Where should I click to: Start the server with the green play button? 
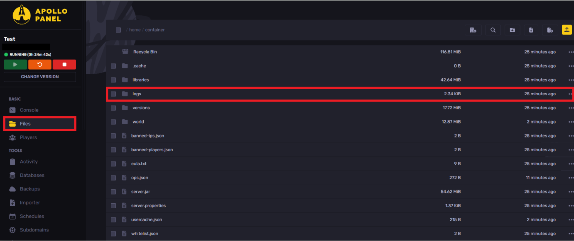pyautogui.click(x=15, y=65)
